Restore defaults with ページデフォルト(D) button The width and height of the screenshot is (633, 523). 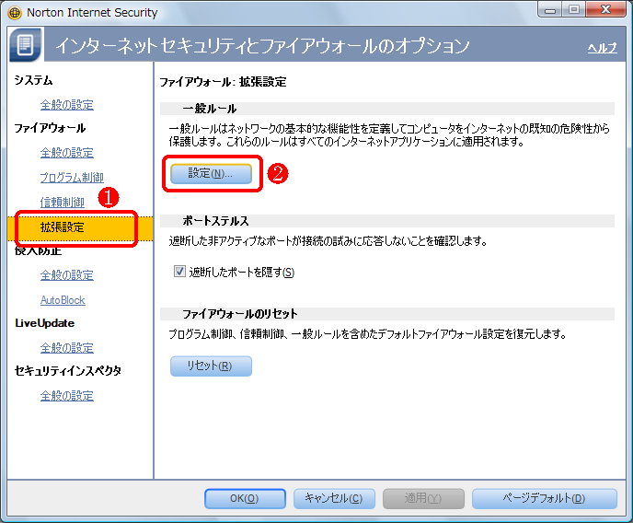click(544, 498)
